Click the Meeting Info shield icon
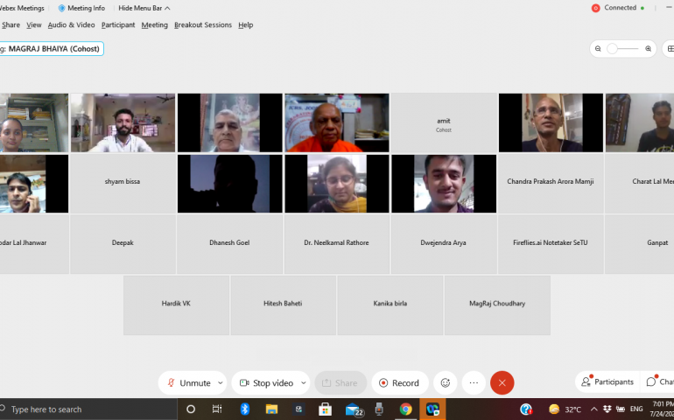The image size is (674, 420). [x=61, y=8]
